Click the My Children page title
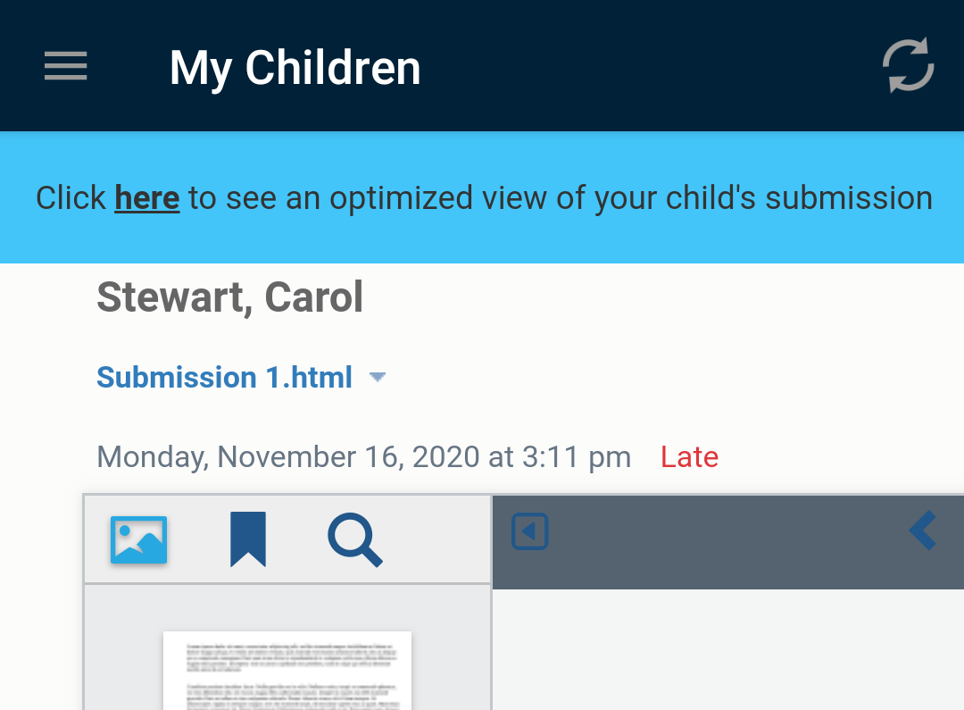Screen dimensions: 964x710 [295, 68]
